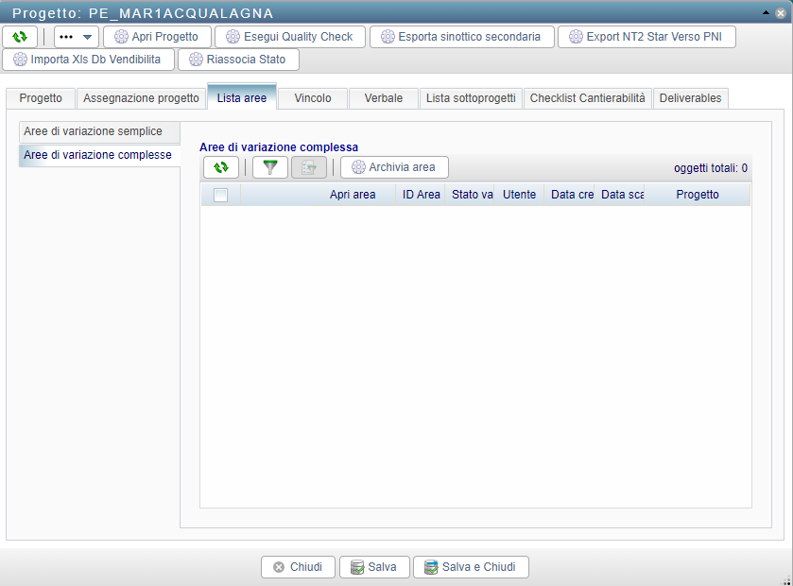
Task: Refresh the complex variation areas list
Action: [x=220, y=167]
